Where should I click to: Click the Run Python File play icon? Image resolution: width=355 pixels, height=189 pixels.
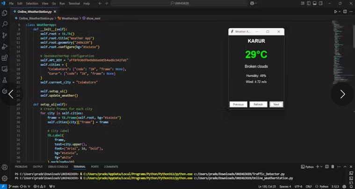[x=335, y=11]
